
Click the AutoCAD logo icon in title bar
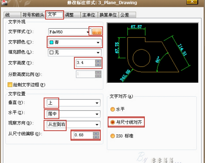click(5, 3)
